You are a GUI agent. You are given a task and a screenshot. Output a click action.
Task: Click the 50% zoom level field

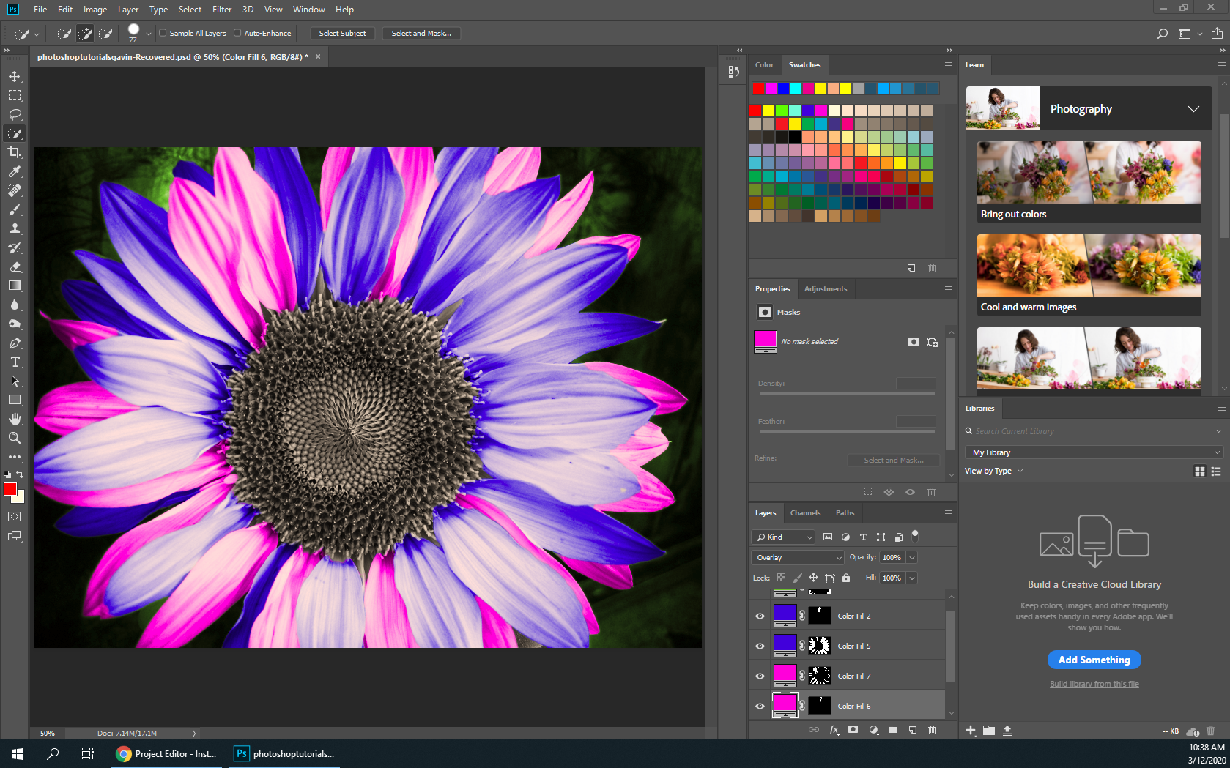[x=48, y=733]
